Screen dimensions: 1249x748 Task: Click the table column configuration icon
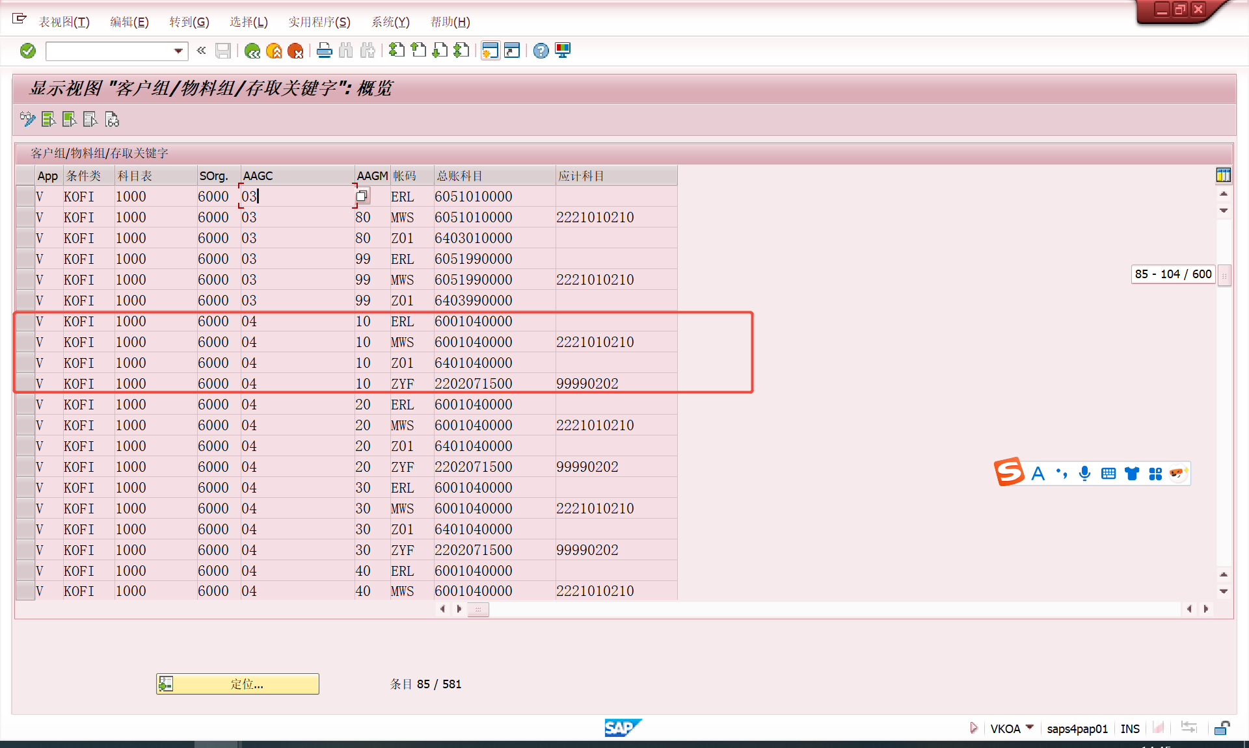coord(1223,175)
